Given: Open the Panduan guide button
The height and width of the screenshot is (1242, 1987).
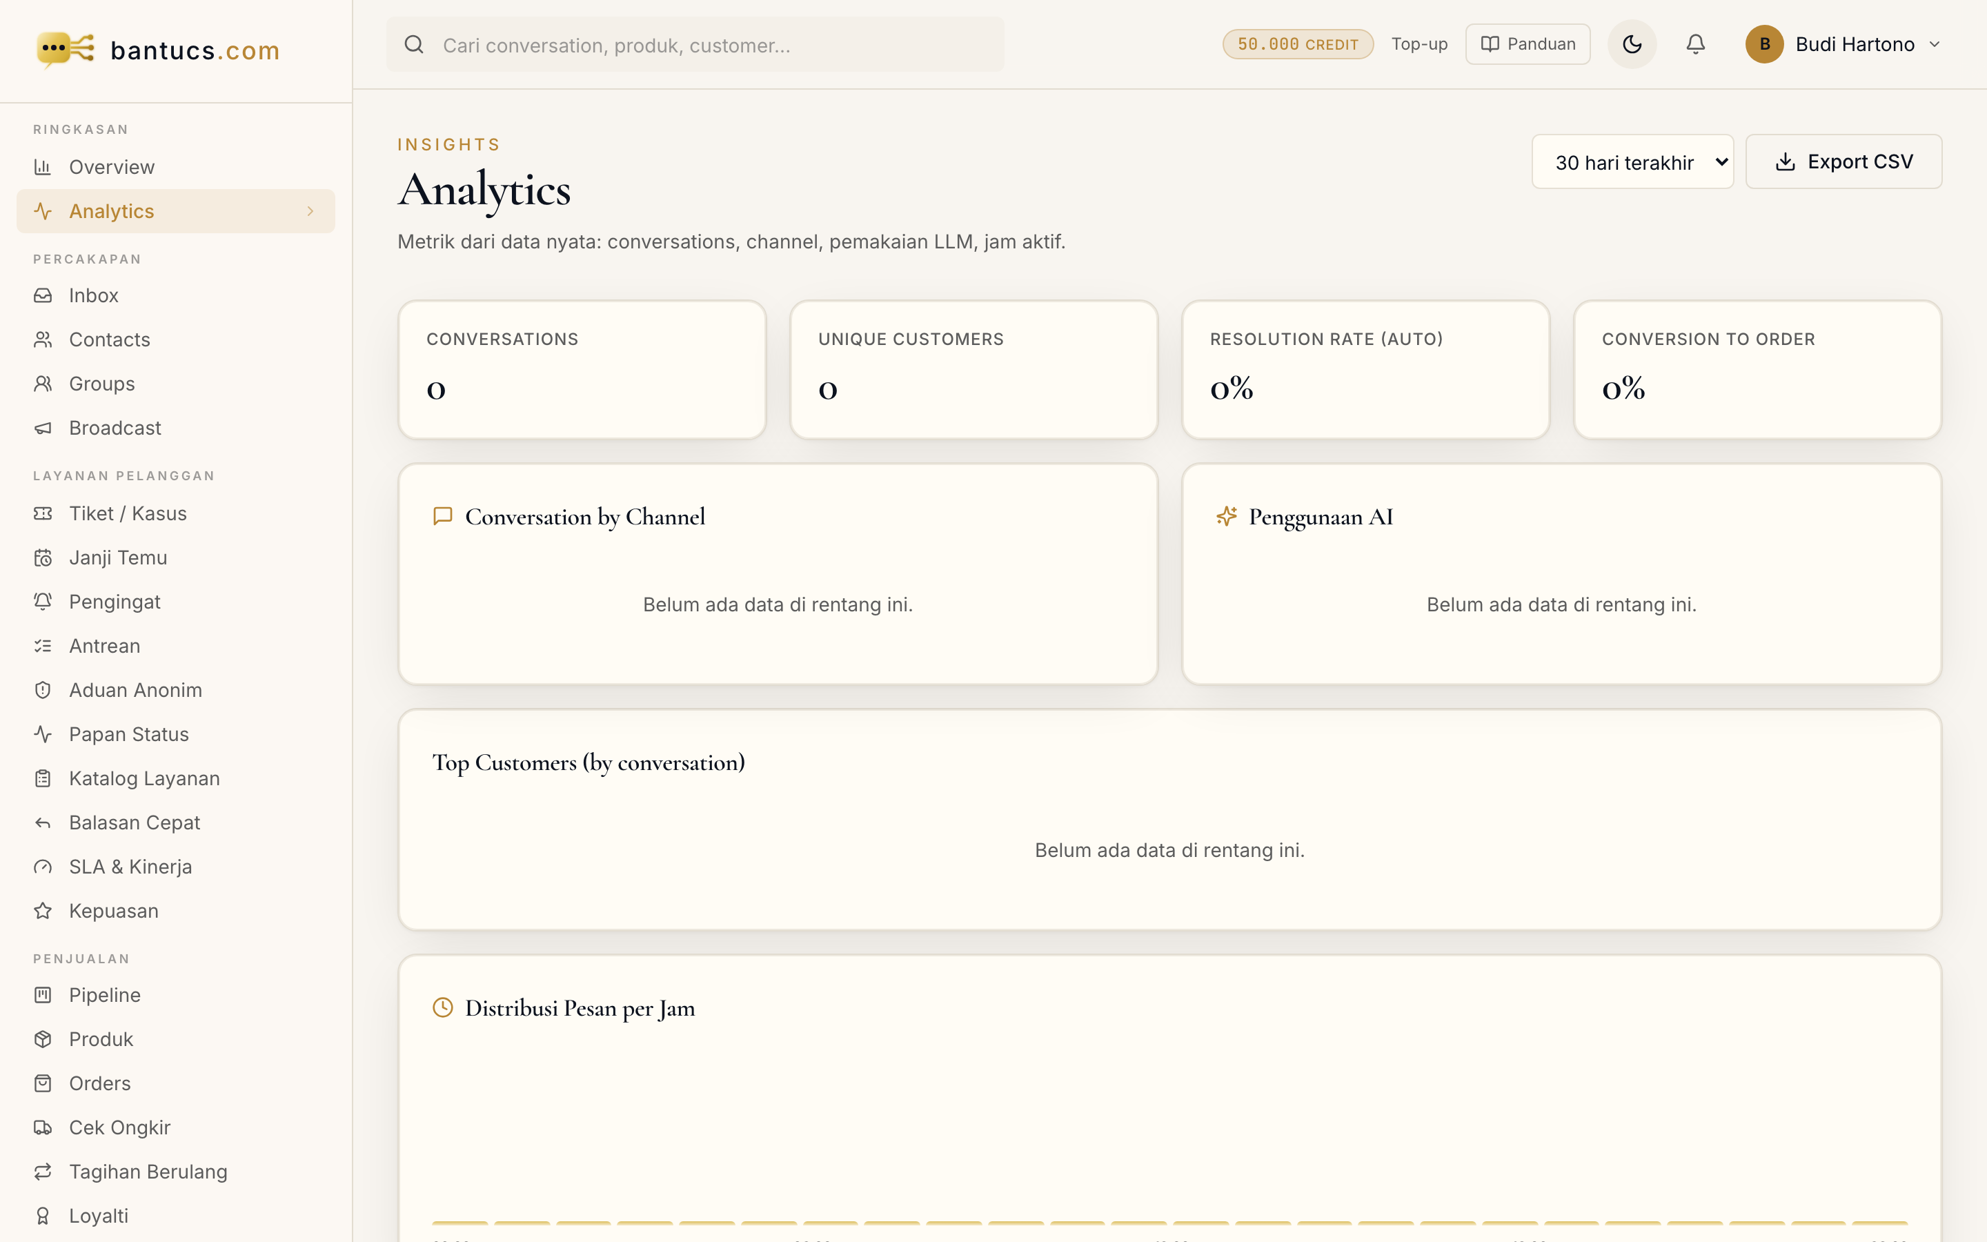Looking at the screenshot, I should tap(1528, 44).
